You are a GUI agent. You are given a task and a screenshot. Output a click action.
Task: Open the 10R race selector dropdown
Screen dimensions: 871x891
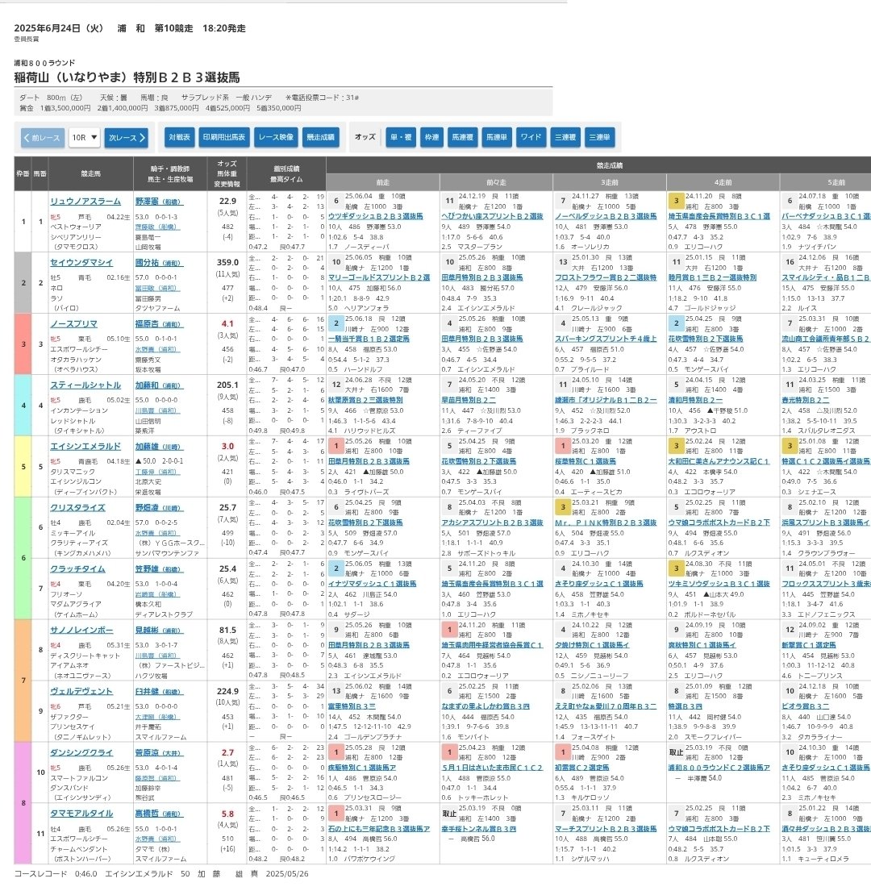coord(84,138)
